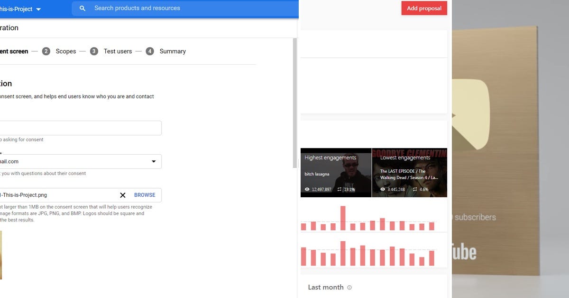Click the eye icon on Lowest engagements card
Viewport: 569px width, 298px height.
pos(383,189)
